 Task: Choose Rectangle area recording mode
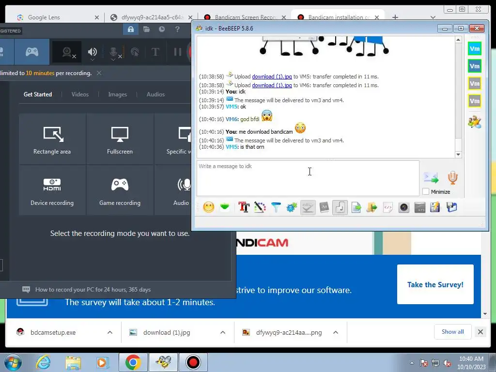pyautogui.click(x=52, y=139)
